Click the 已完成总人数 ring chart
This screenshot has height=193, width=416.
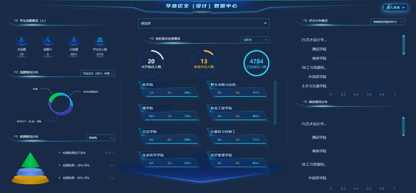[256, 63]
